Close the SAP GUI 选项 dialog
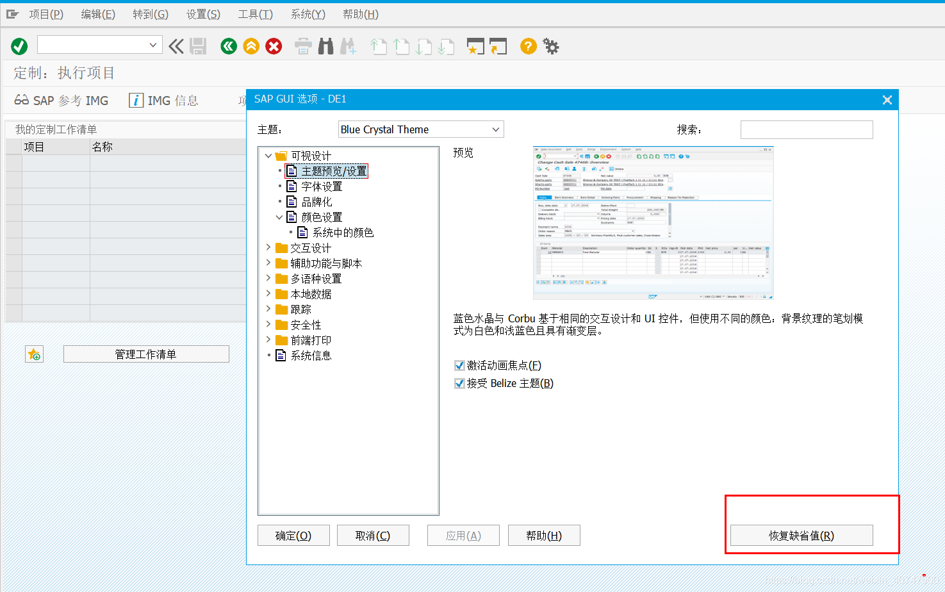The width and height of the screenshot is (945, 592). point(887,100)
